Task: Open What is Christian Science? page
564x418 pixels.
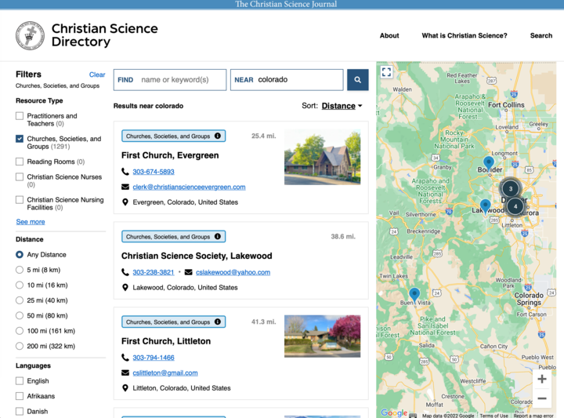Action: 465,35
